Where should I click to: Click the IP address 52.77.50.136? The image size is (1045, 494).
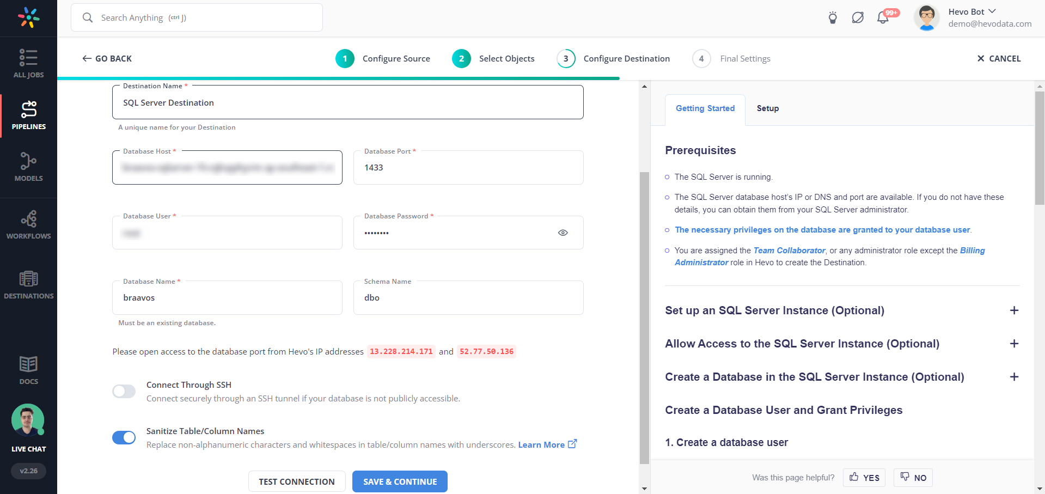(486, 351)
